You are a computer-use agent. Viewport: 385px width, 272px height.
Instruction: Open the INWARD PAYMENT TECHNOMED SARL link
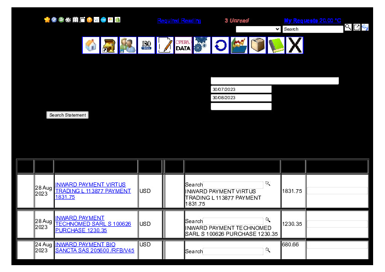coord(93,224)
